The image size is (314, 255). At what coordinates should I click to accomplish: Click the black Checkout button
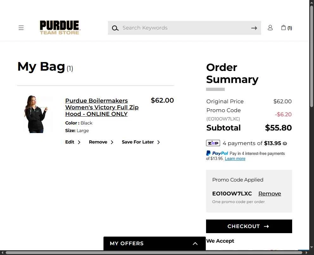(249, 226)
